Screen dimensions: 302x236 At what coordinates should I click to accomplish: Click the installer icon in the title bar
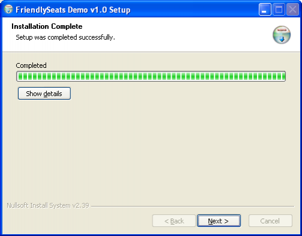(8, 10)
